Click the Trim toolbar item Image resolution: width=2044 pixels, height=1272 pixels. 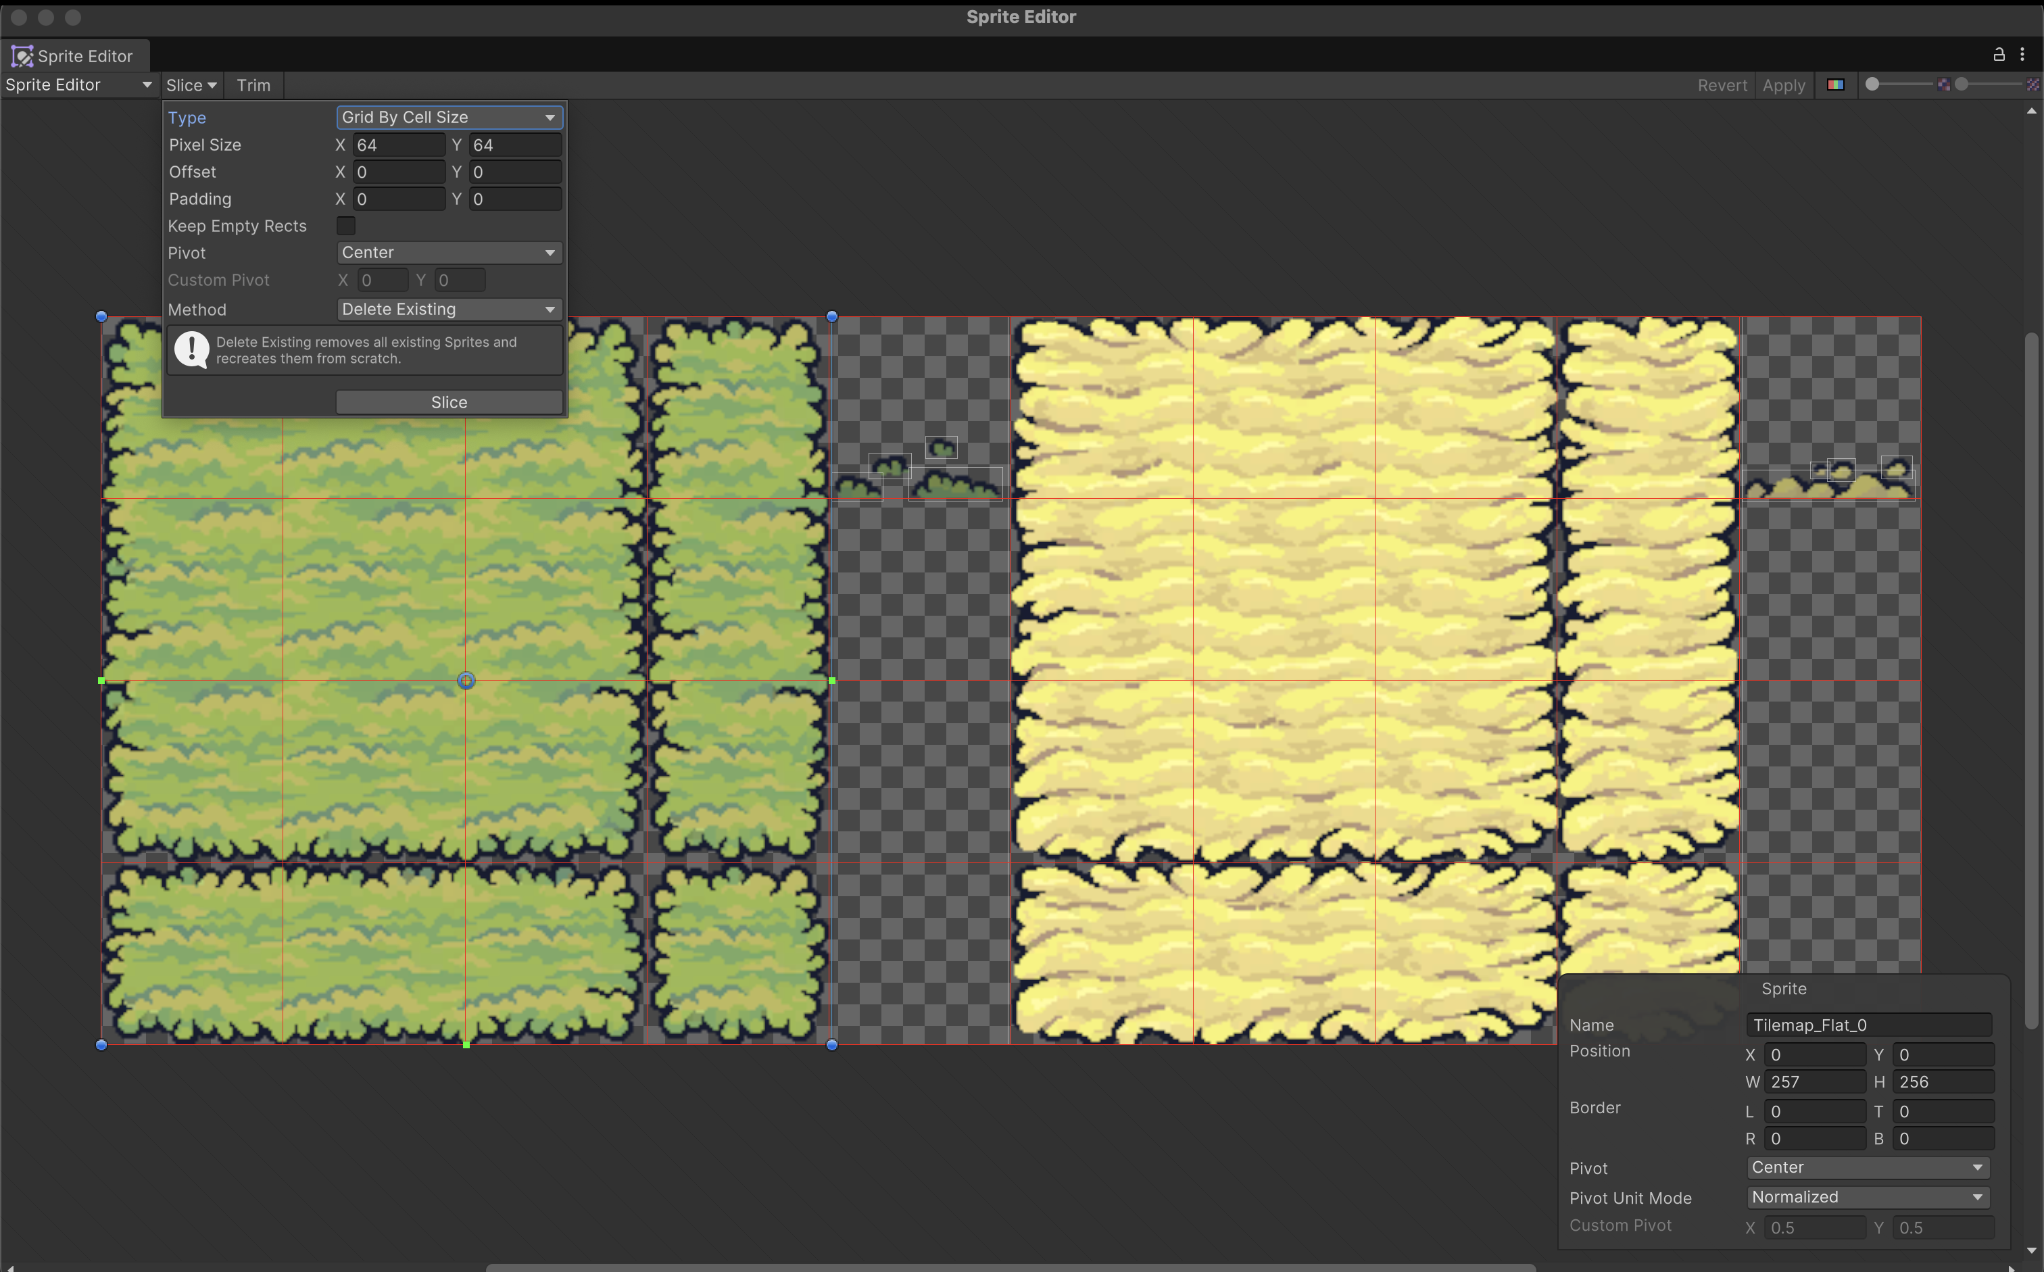click(253, 85)
